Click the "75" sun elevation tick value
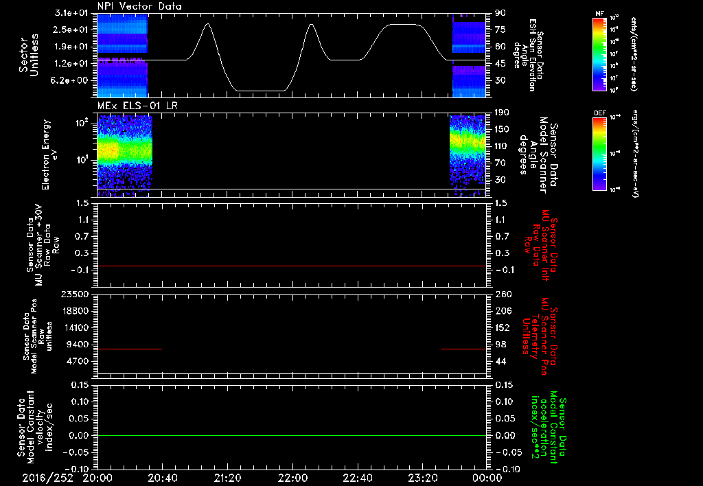 pos(500,30)
